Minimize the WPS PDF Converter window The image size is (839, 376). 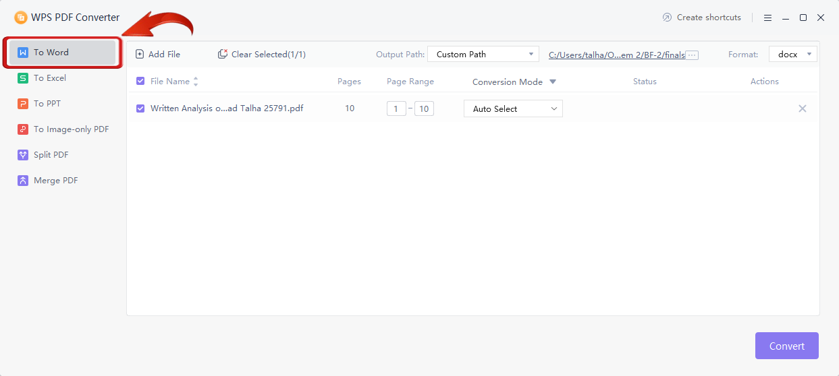point(786,18)
